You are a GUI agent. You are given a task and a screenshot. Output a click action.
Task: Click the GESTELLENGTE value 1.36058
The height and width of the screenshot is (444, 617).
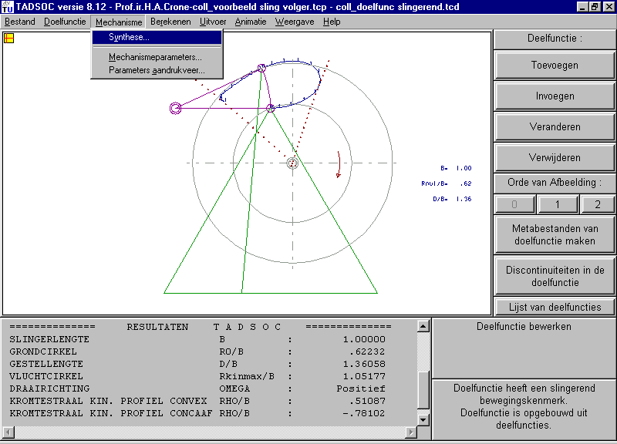[364, 364]
